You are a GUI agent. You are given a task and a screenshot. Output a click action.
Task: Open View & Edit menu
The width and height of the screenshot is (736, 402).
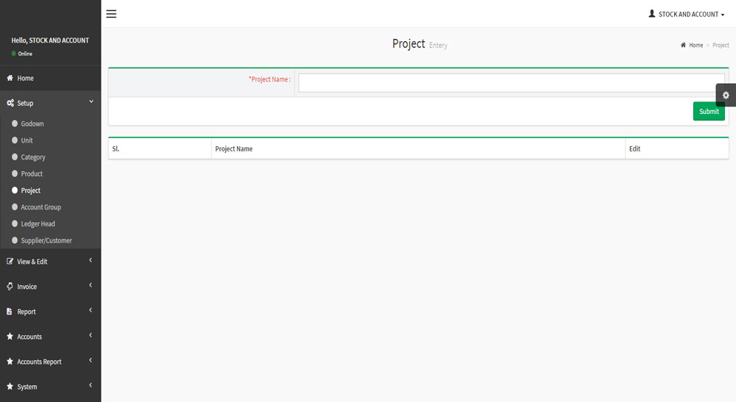point(50,262)
